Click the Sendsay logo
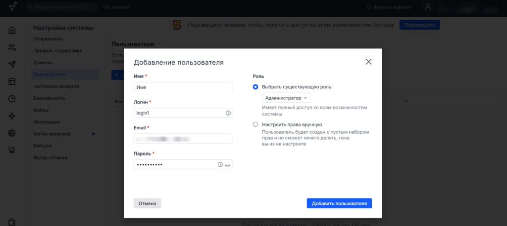Image resolution: width=507 pixels, height=226 pixels. click(13, 6)
